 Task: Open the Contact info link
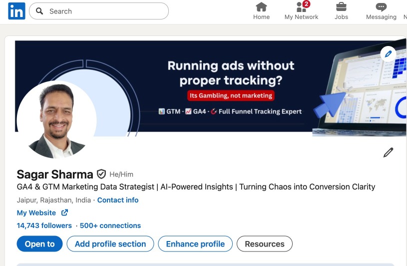tap(118, 200)
